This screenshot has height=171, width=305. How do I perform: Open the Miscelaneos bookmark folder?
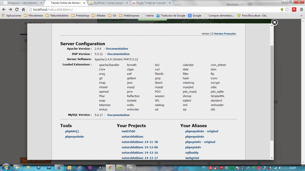pyautogui.click(x=34, y=15)
